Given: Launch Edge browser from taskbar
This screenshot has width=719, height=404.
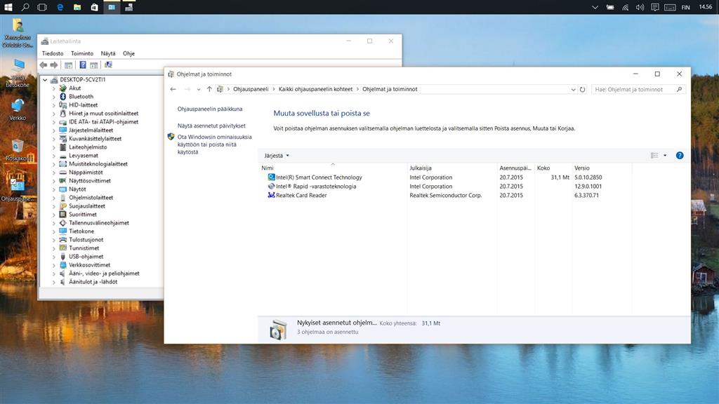Looking at the screenshot, I should point(60,7).
